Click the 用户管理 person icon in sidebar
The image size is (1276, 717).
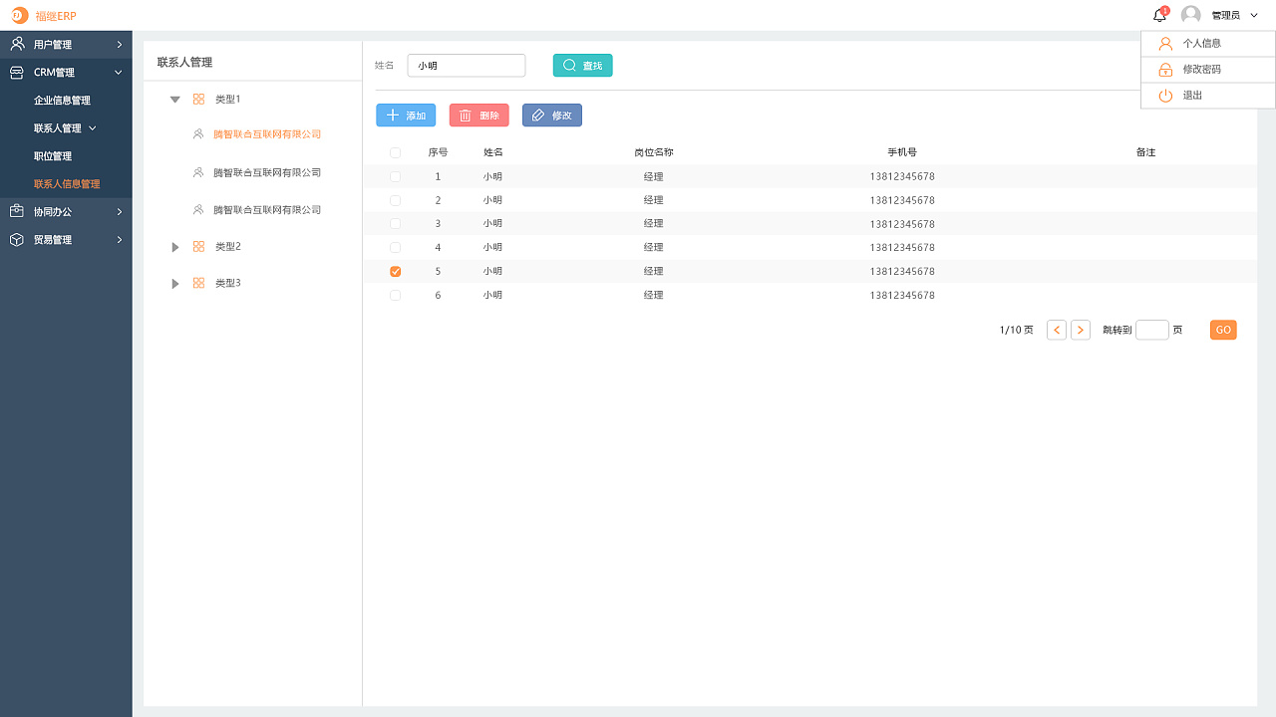point(17,44)
